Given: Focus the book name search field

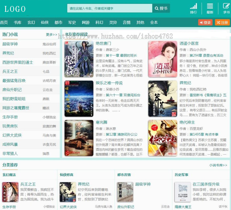Looking at the screenshot, I should tap(110, 8).
